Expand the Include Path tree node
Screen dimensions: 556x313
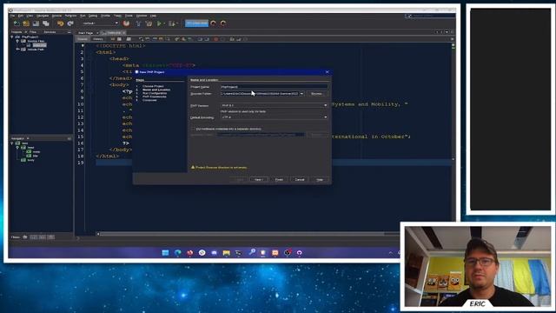17,50
